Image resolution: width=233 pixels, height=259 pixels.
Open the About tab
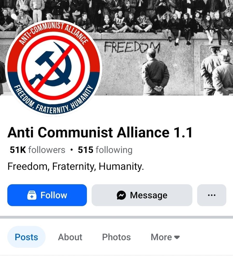[x=70, y=237]
